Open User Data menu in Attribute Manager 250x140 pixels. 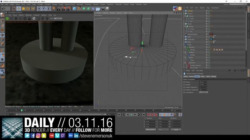click(199, 71)
